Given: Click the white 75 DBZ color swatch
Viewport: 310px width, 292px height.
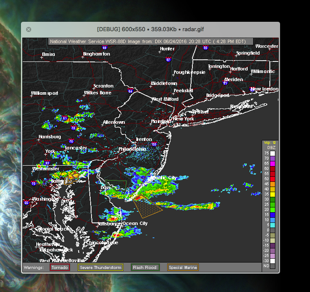Looking at the screenshot, I should coord(272,153).
